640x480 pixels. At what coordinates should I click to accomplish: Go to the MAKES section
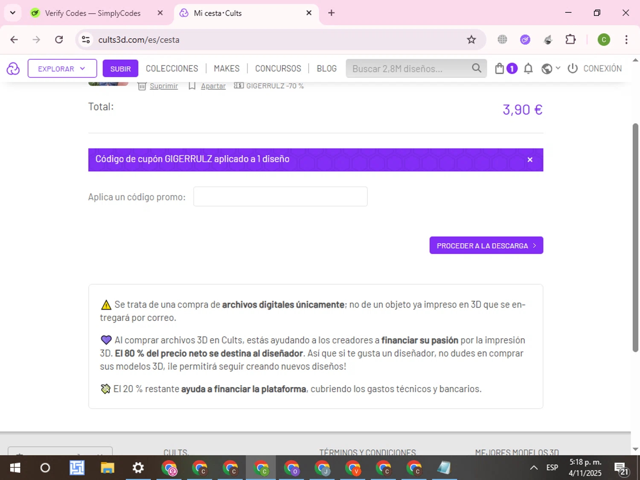tap(227, 69)
